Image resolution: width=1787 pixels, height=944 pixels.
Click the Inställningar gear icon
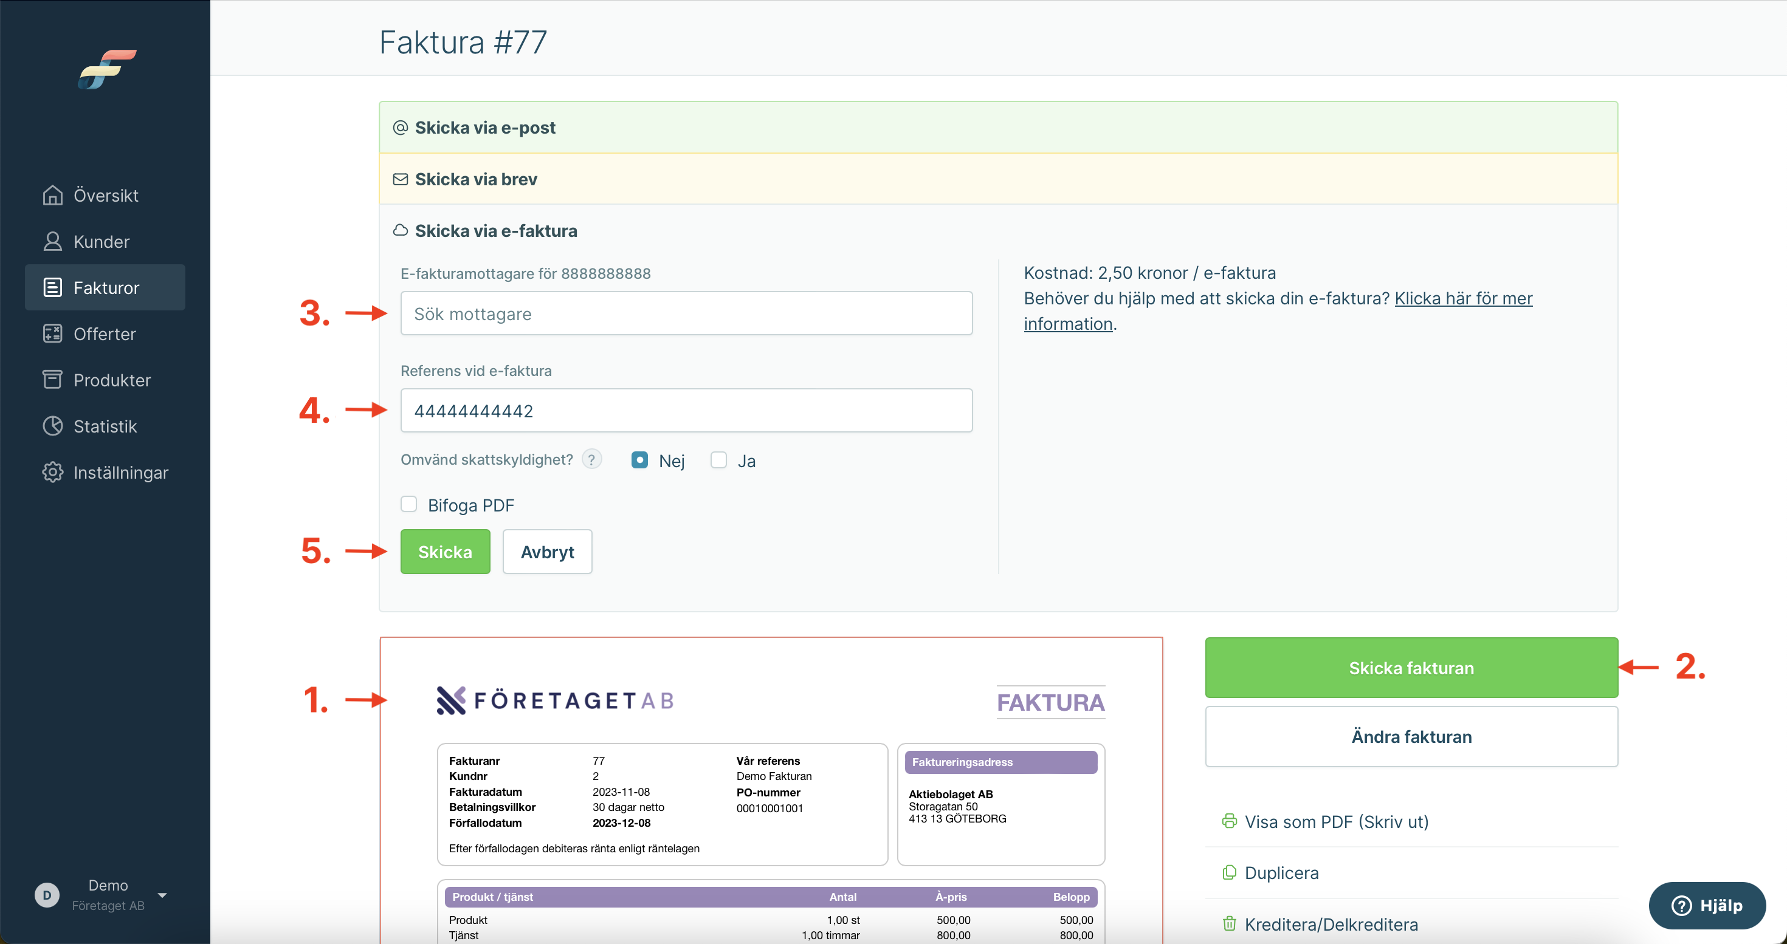pos(53,473)
